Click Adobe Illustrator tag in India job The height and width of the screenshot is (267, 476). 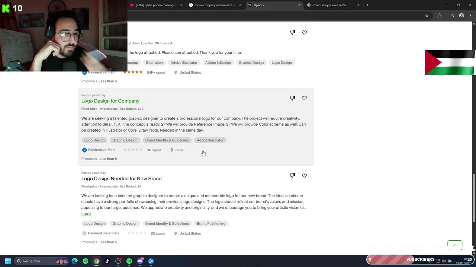pos(210,140)
